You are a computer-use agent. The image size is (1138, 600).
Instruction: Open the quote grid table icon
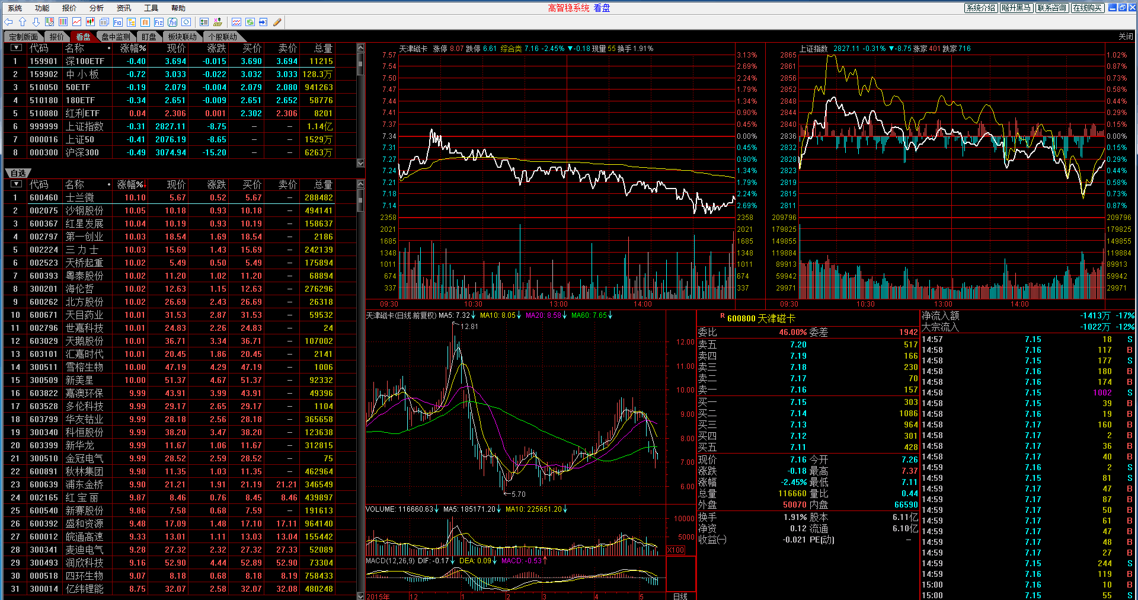point(63,22)
